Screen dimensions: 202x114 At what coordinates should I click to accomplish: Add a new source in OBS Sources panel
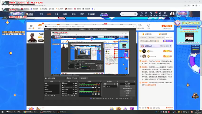coord(63,96)
